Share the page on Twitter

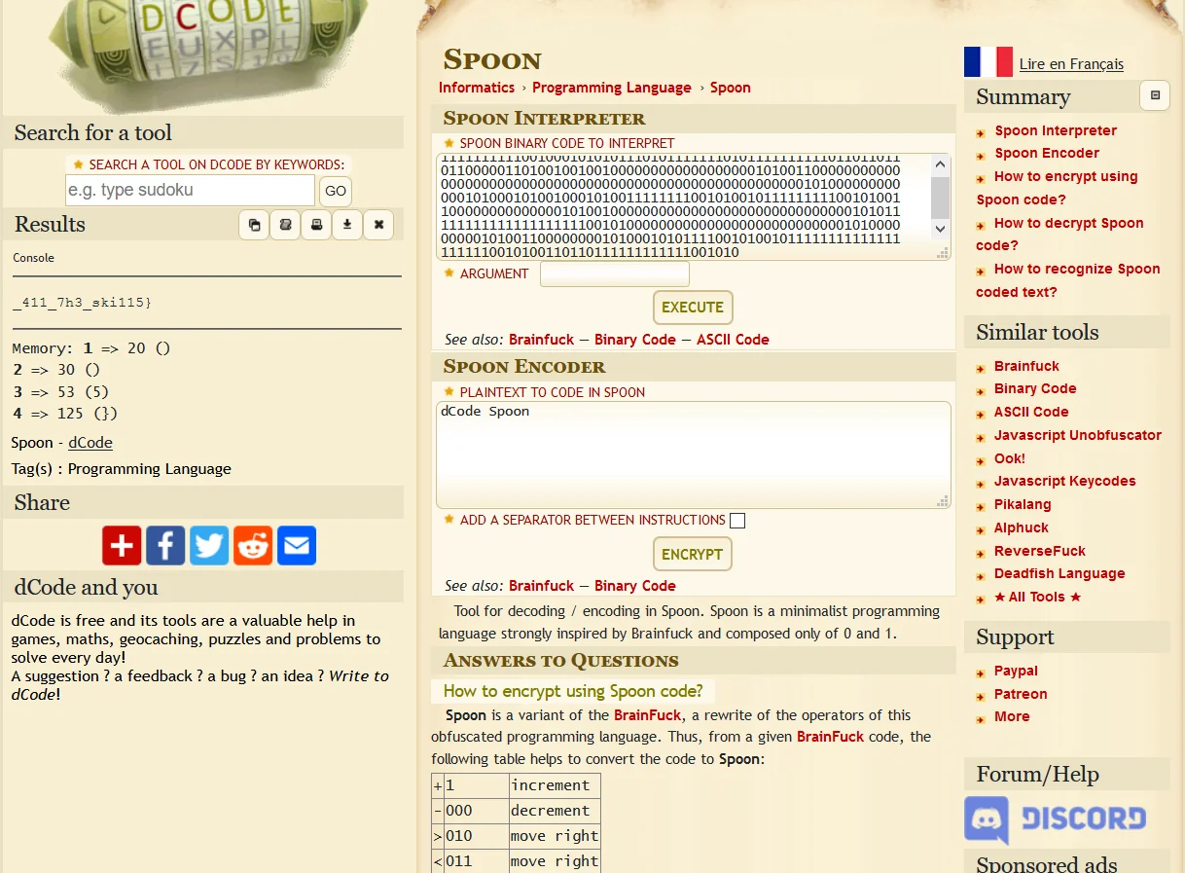coord(209,546)
